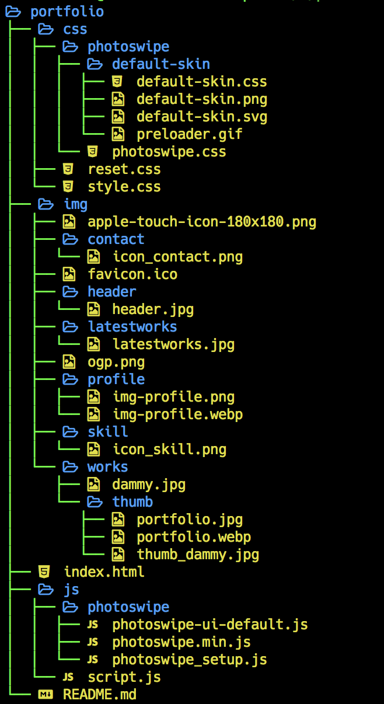This screenshot has height=704, width=384.
Task: Click the HTML5 icon beside index.html
Action: point(44,572)
